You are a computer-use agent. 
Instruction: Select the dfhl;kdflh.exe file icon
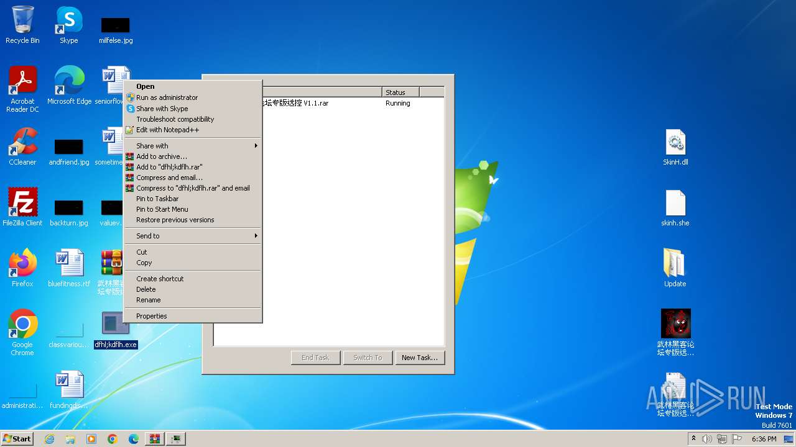(116, 330)
